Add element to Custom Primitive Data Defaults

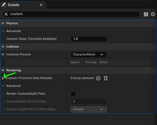[98, 78]
